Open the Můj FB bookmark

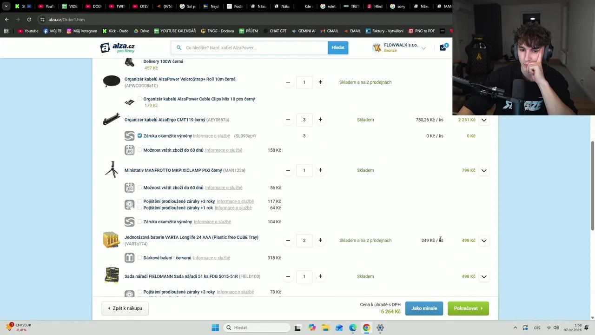pos(53,31)
